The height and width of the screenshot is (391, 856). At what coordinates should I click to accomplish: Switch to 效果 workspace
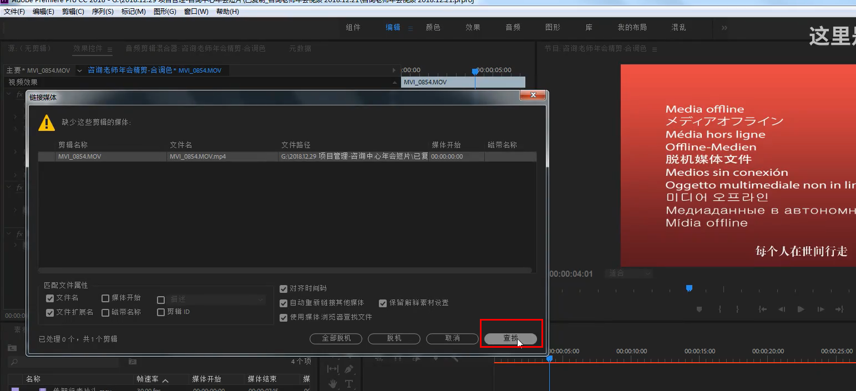click(x=473, y=27)
